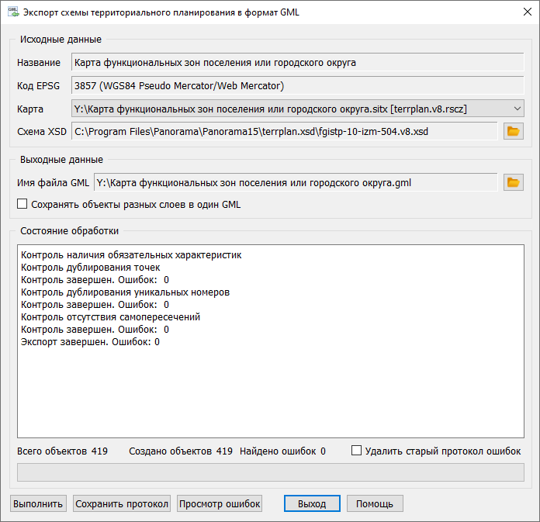Screen dimensions: 540x522
Task: Click 'Экспорт завершен' line in the log
Action: (x=90, y=342)
